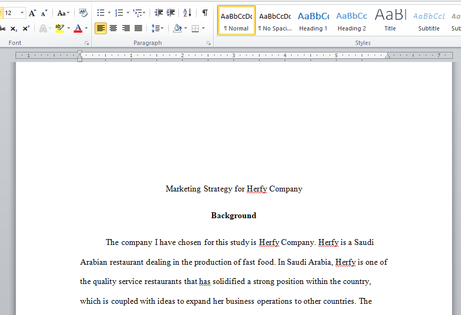Apply yellow text highlight color
Viewport: 461px width, 315px height.
[x=60, y=28]
